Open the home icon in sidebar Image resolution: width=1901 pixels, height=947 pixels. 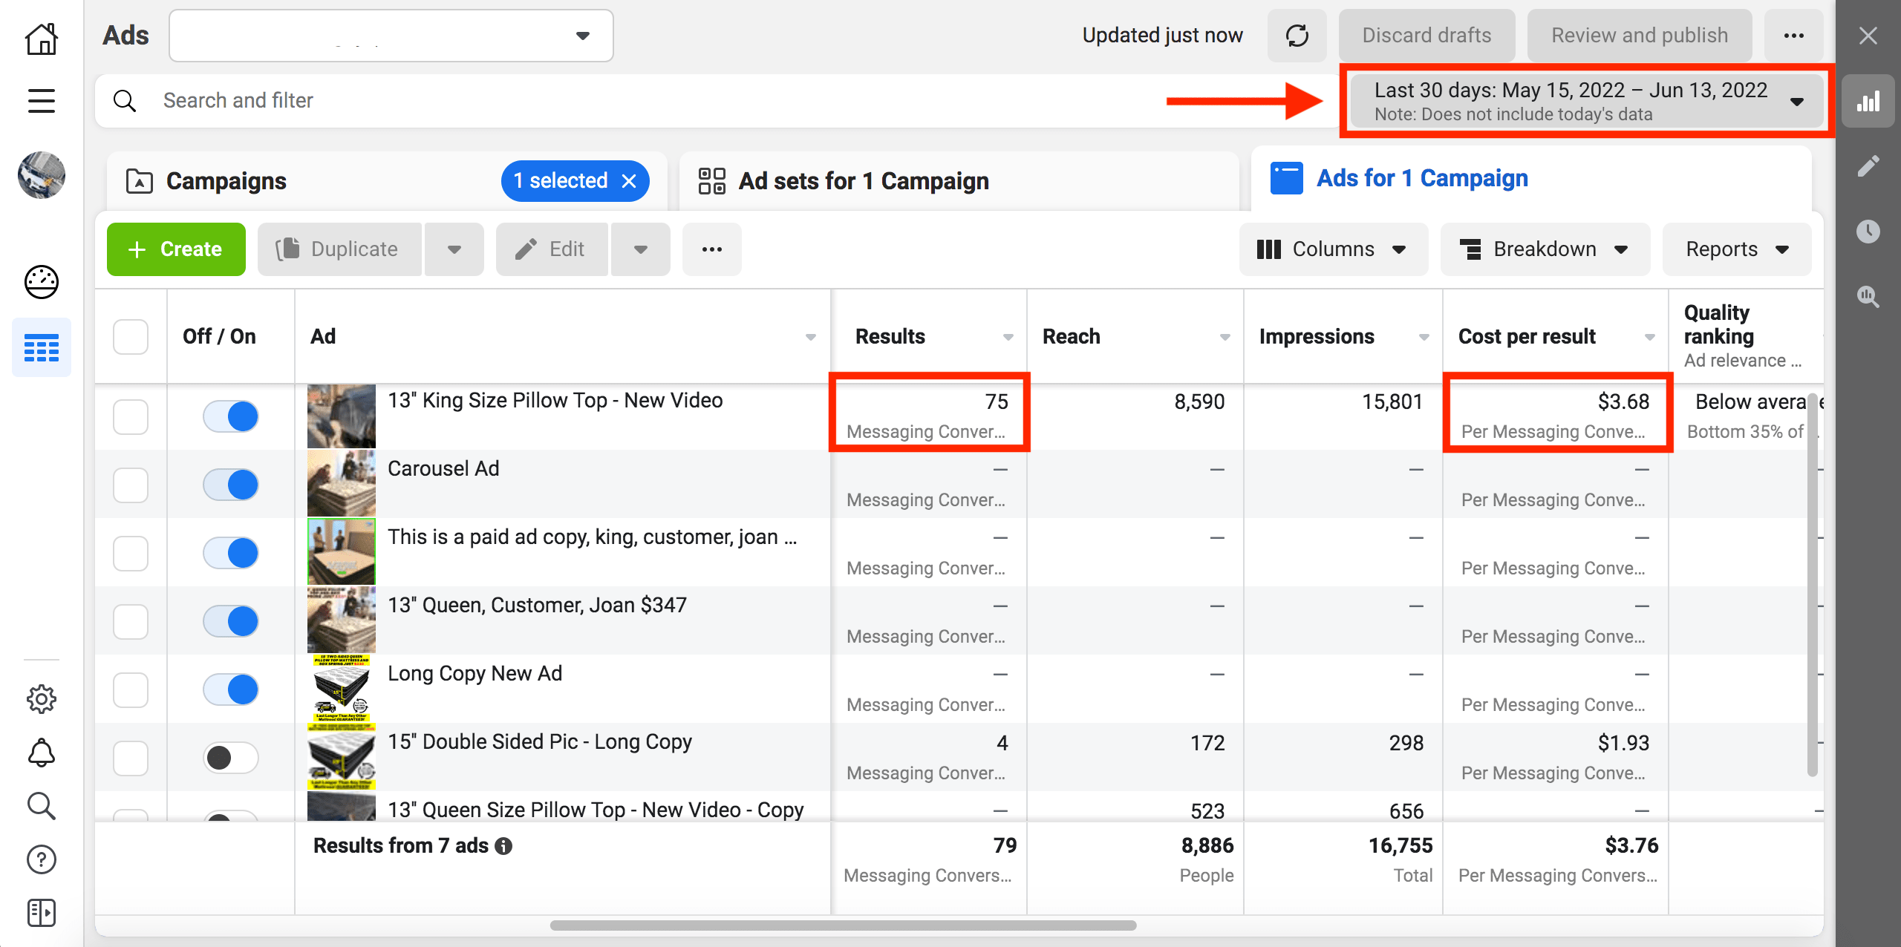pos(42,39)
